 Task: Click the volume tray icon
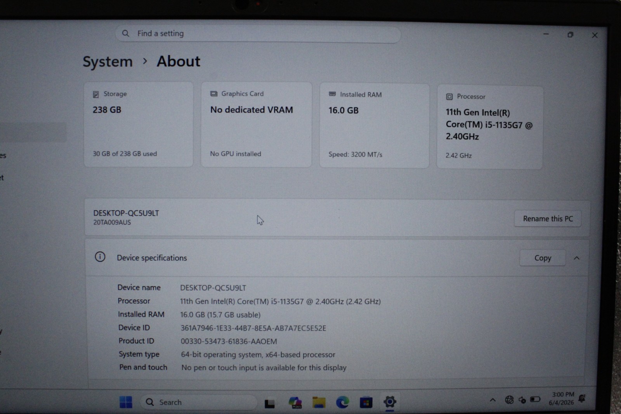point(522,400)
